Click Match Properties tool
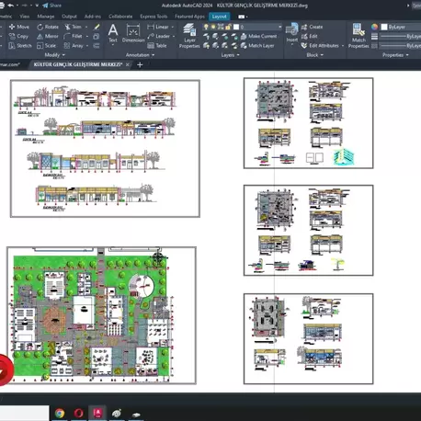 point(358,36)
